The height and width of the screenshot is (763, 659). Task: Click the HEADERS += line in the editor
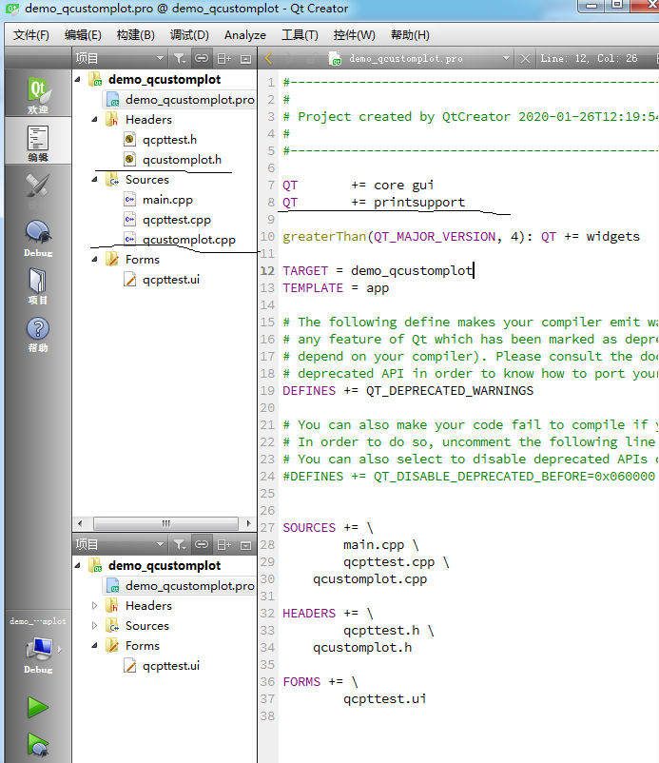[x=327, y=613]
